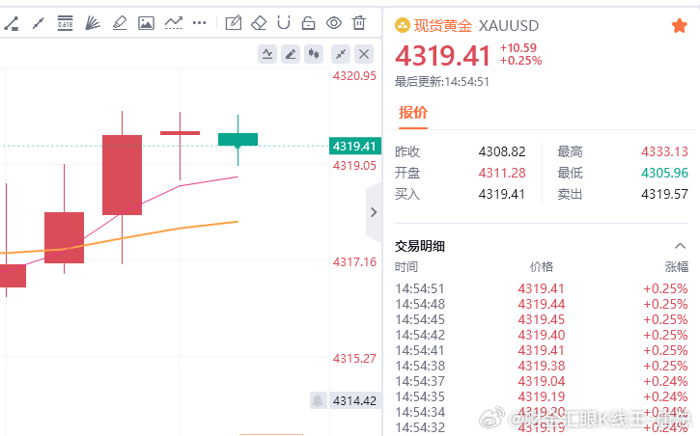
Task: Collapse the quote side panel arrow
Action: [374, 212]
